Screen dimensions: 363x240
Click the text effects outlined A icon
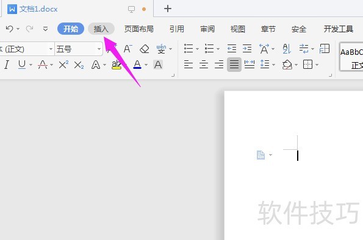(96, 65)
